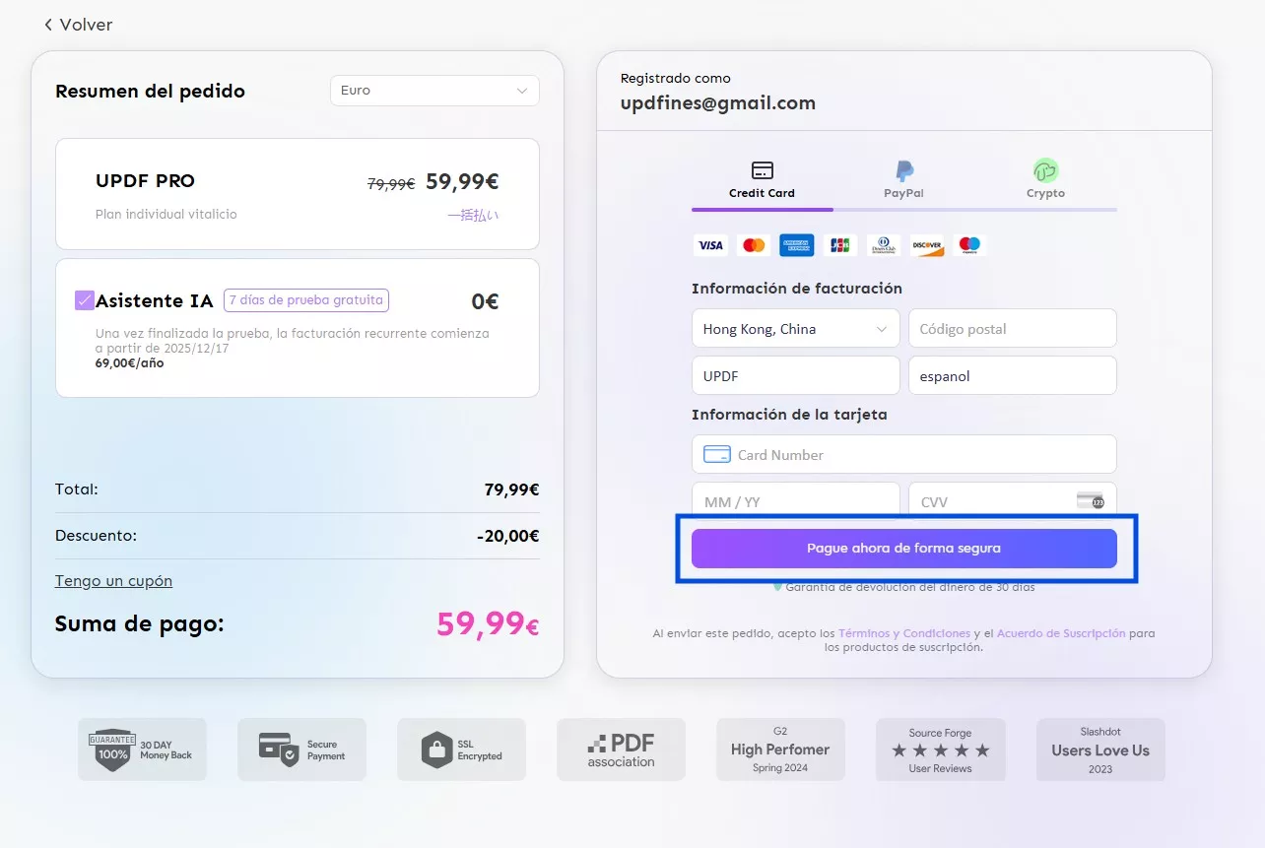The image size is (1265, 848).
Task: Click the G2 High Performer badge
Action: pyautogui.click(x=780, y=750)
